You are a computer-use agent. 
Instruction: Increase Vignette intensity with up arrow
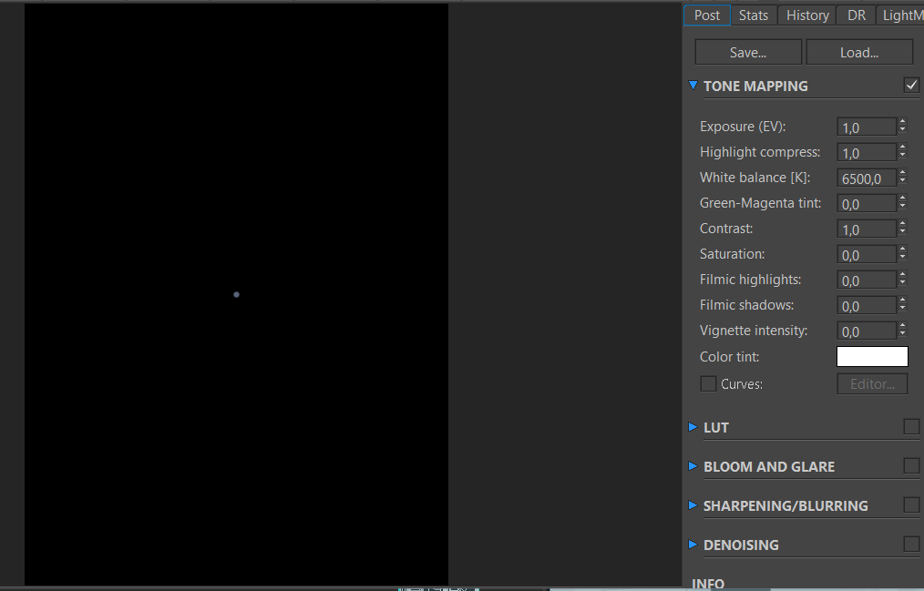click(902, 325)
